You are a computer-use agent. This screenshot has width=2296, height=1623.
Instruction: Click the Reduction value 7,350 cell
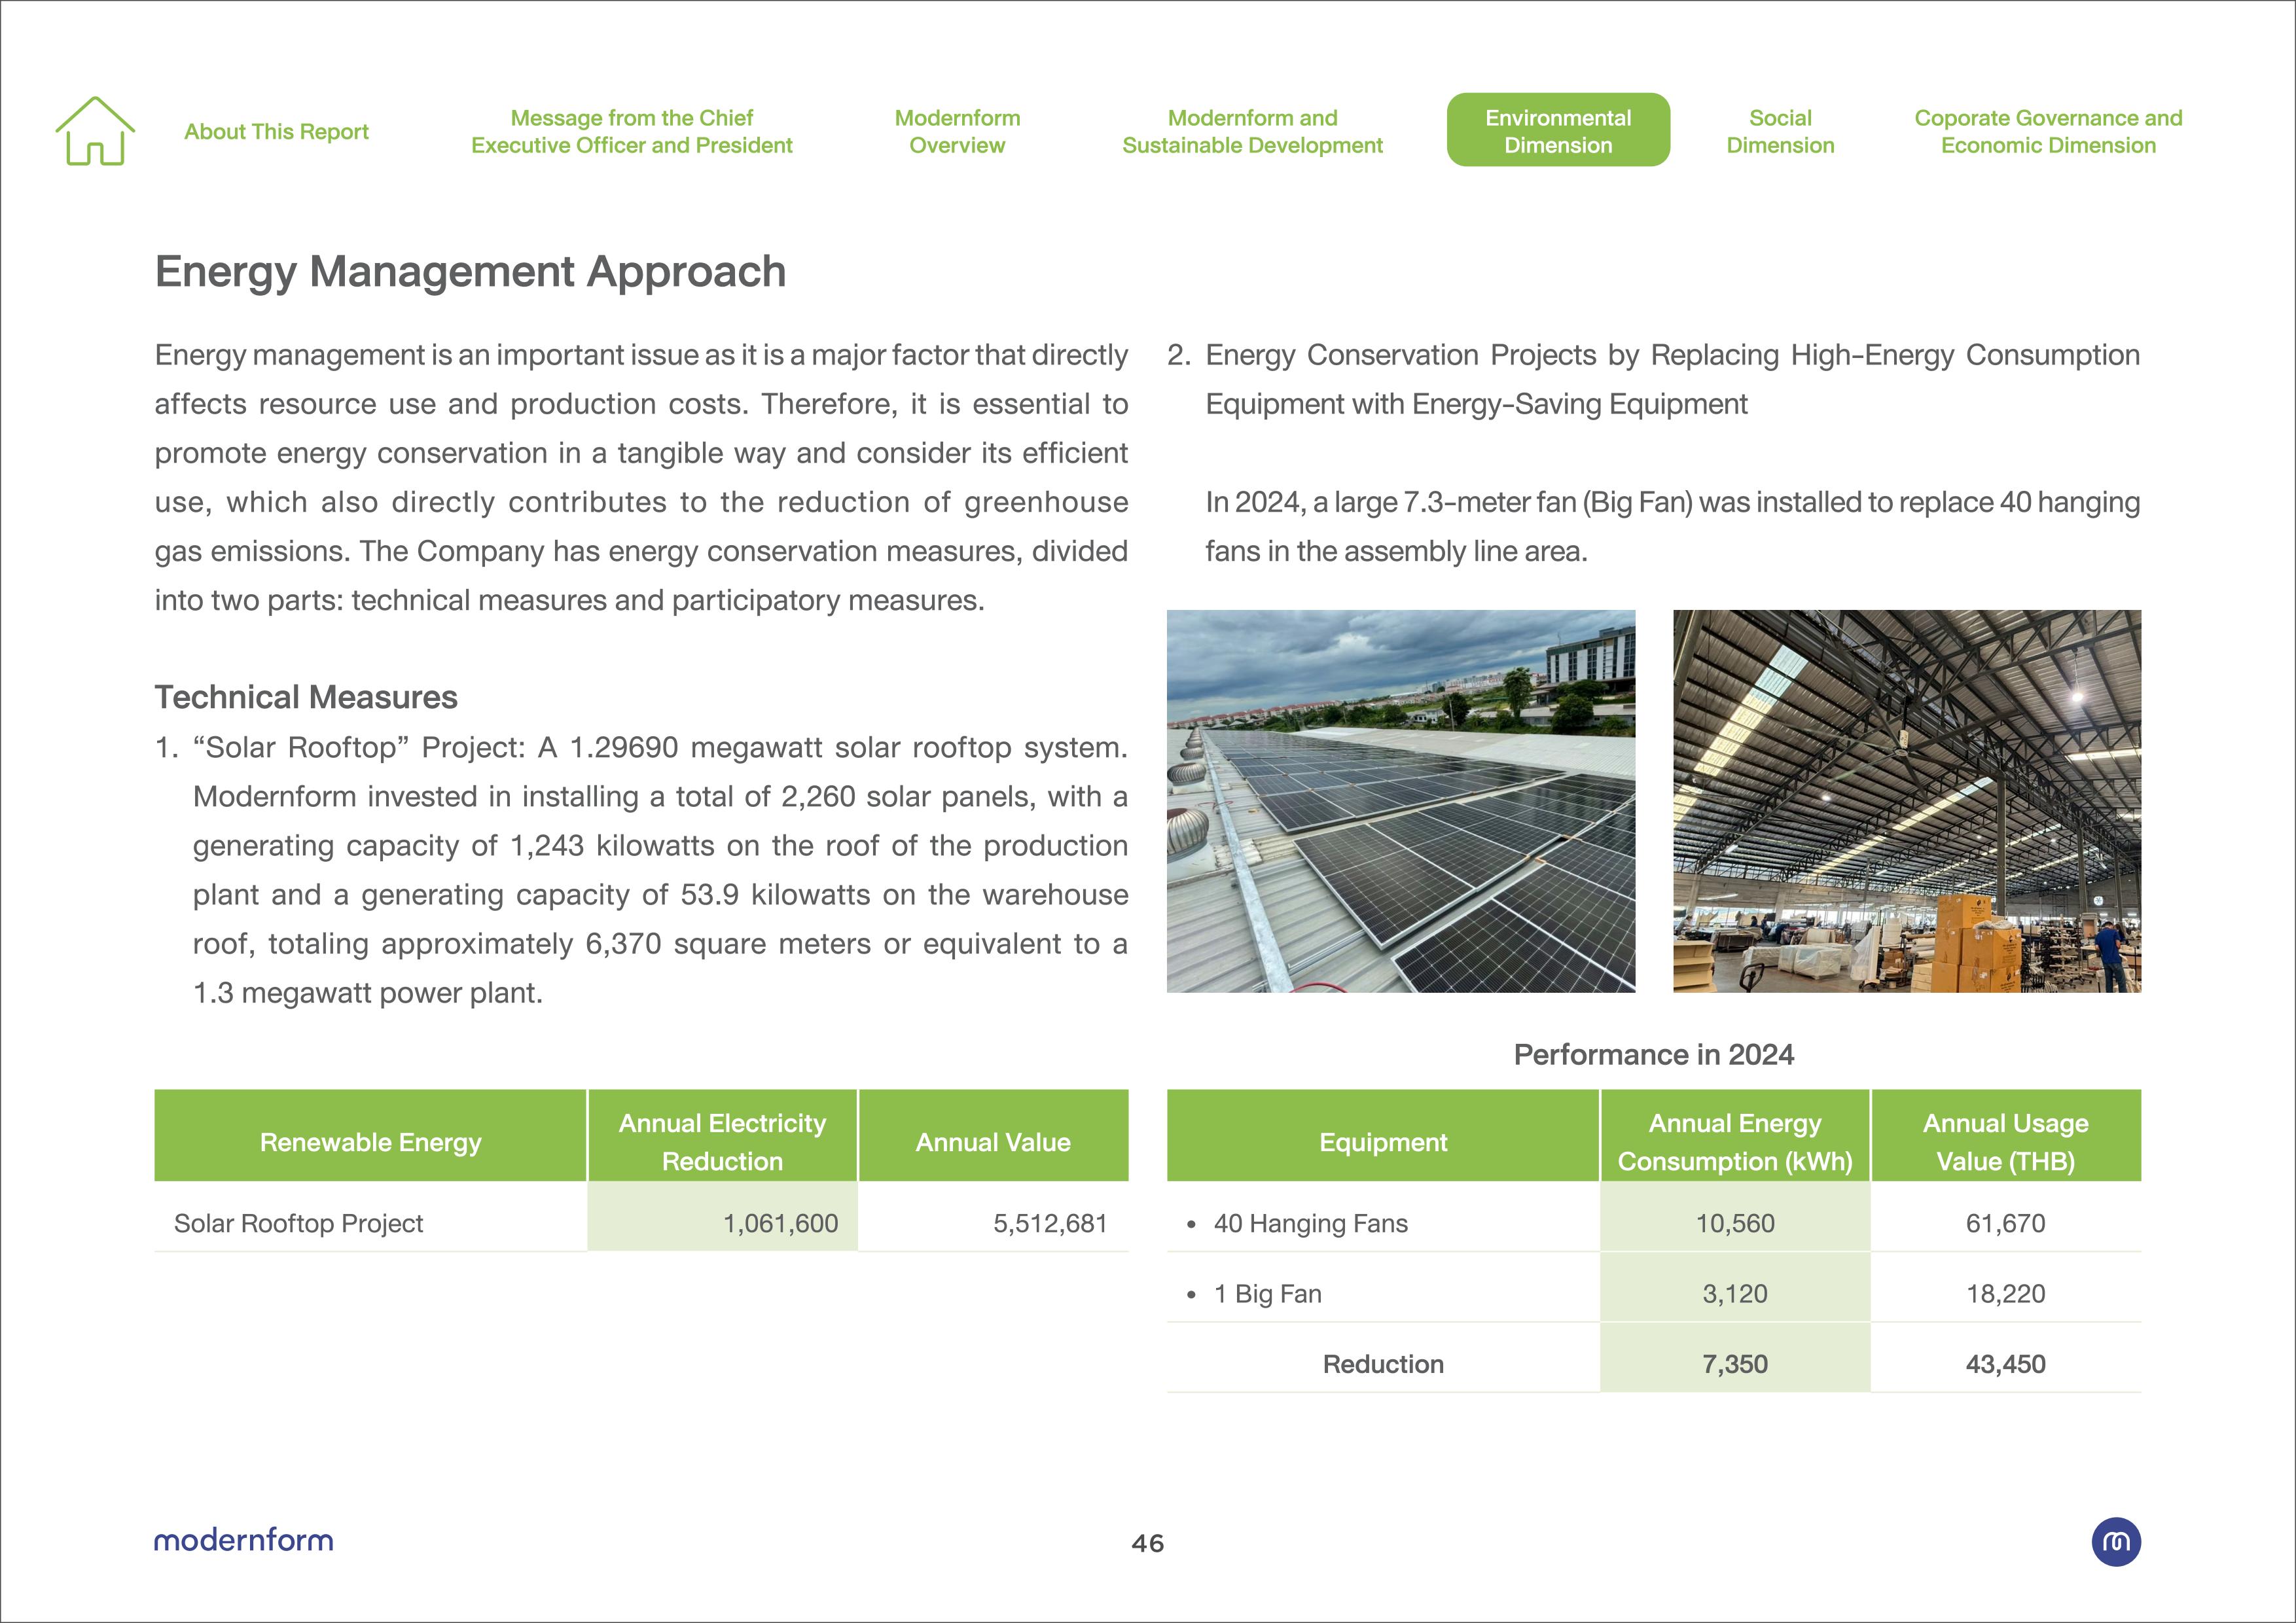pyautogui.click(x=1734, y=1364)
